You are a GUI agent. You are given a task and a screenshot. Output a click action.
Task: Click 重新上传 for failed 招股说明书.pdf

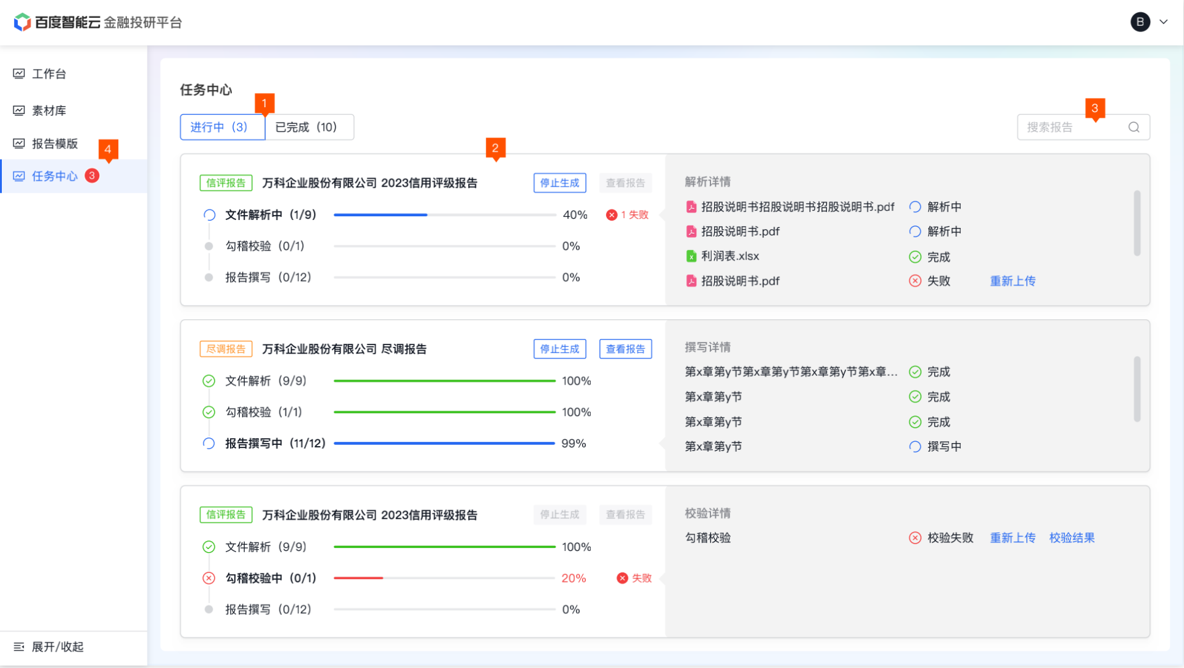tap(1013, 281)
